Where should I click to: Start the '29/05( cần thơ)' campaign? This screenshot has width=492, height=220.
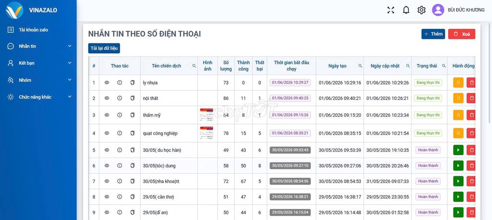click(458, 197)
